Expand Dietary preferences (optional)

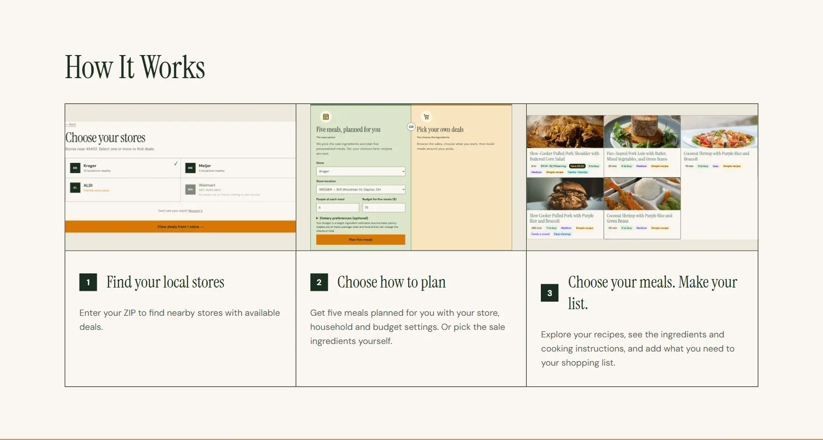pyautogui.click(x=342, y=218)
